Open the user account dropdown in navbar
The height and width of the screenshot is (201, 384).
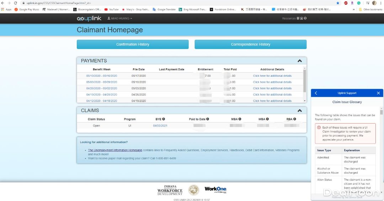119,18
